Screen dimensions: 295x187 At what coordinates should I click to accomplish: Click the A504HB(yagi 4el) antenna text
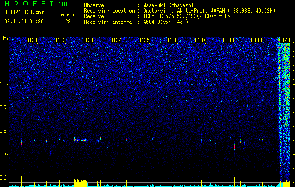(166, 22)
